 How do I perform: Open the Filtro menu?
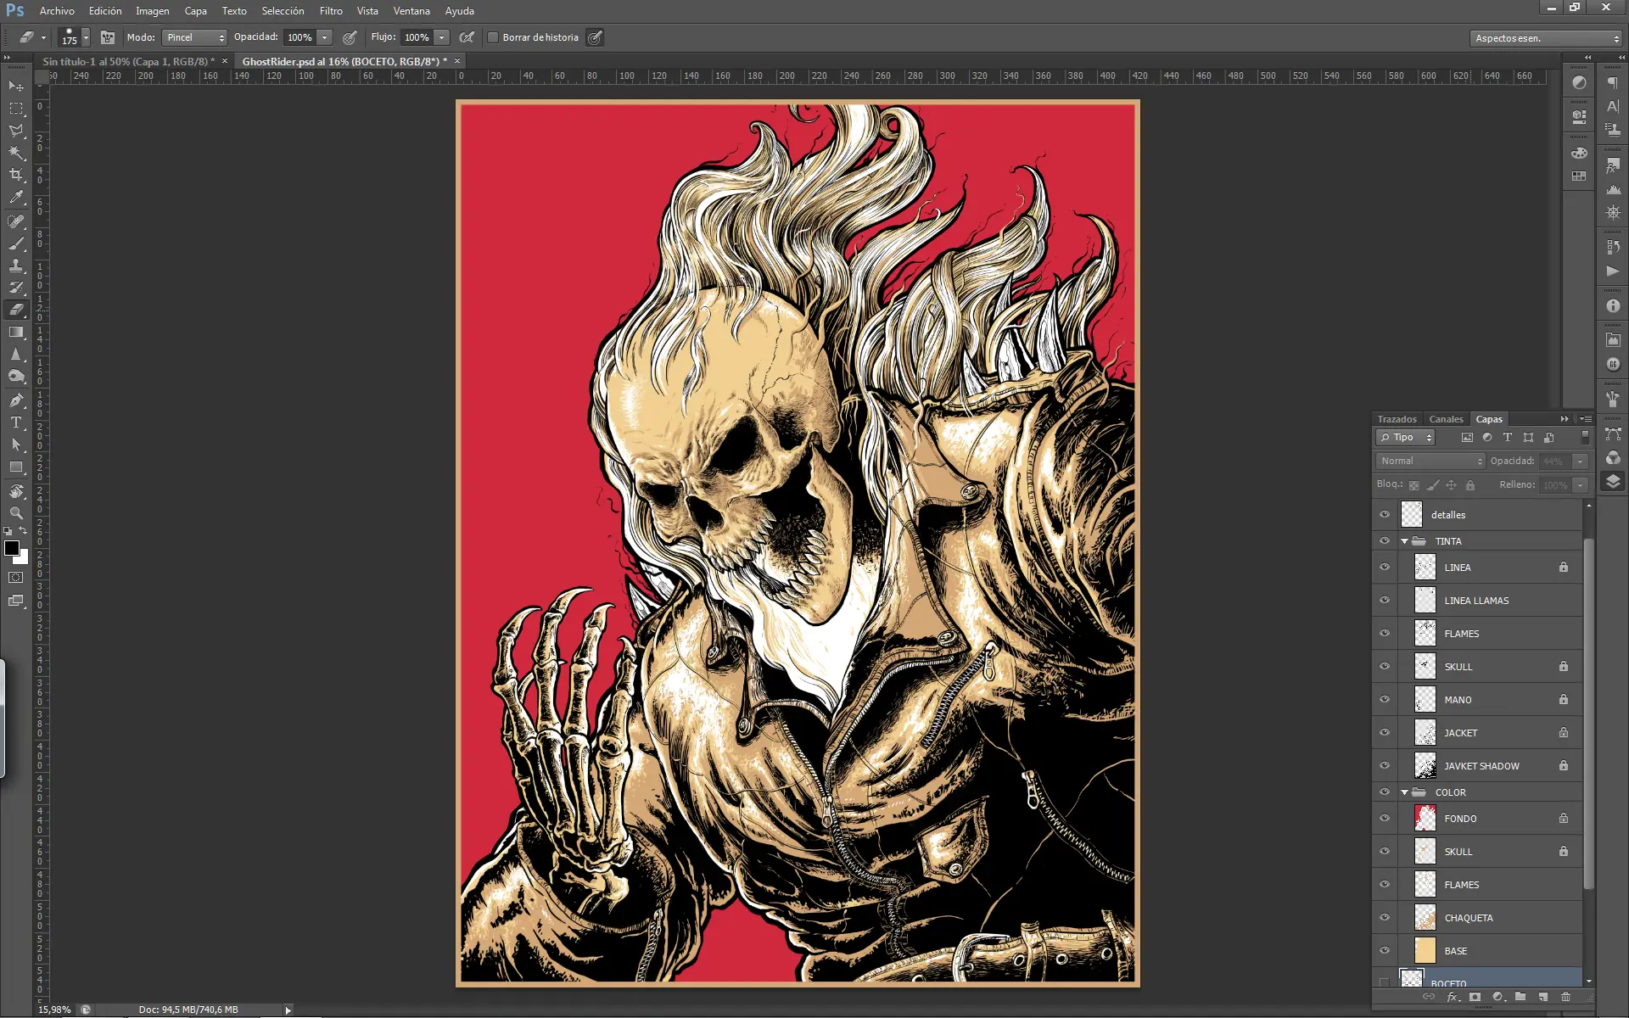point(331,11)
